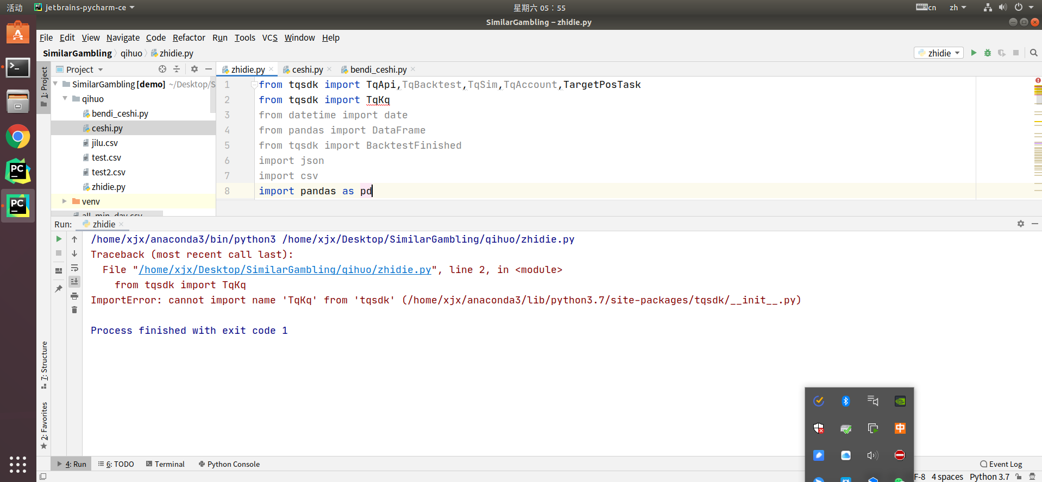1042x482 pixels.
Task: Toggle scroll to end of output
Action: 74,281
